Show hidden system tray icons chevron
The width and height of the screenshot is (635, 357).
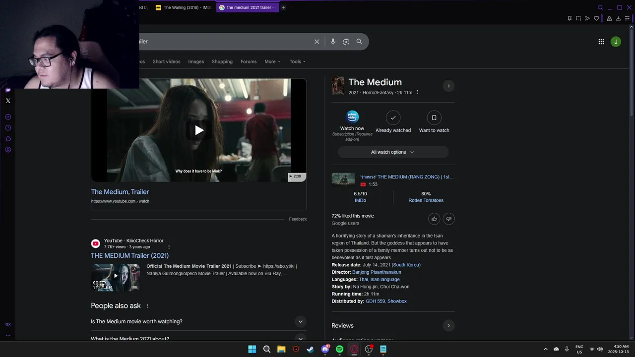(x=546, y=349)
